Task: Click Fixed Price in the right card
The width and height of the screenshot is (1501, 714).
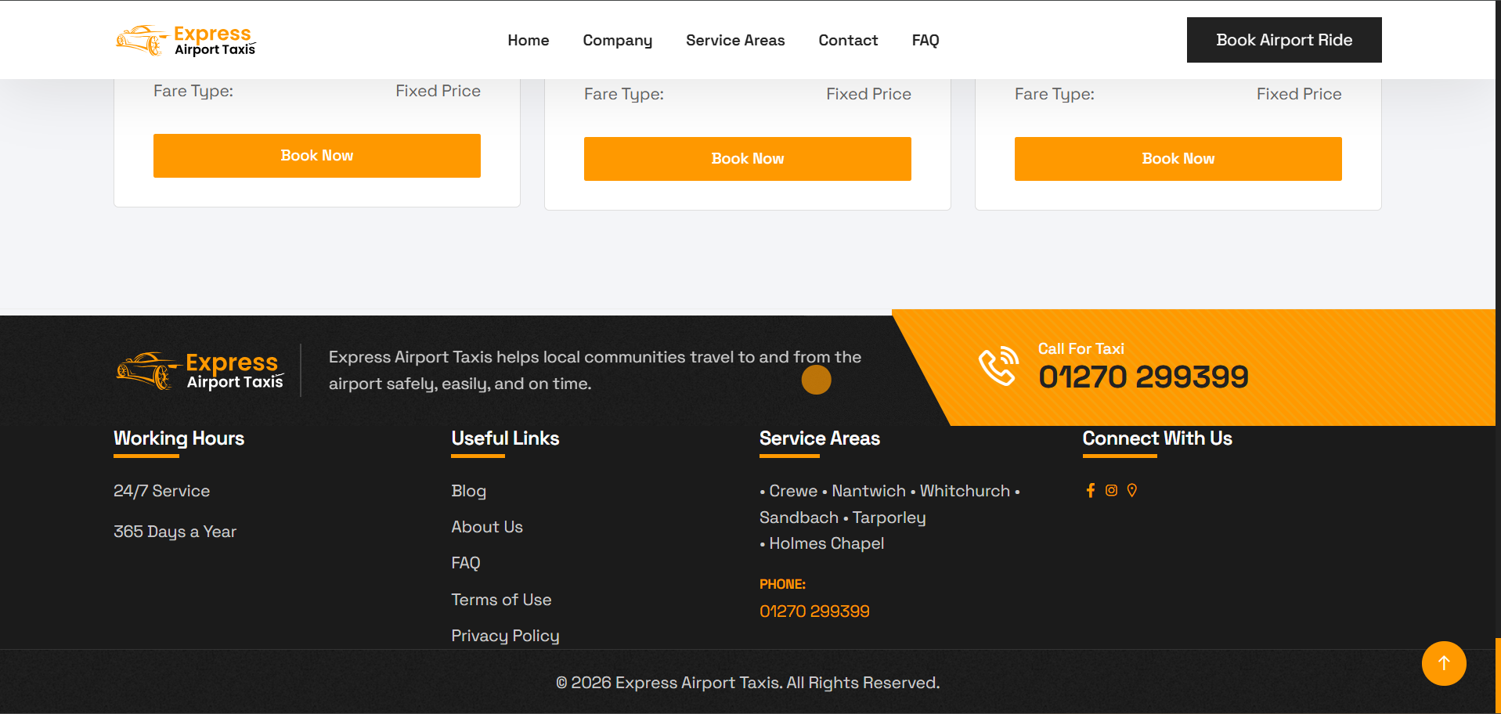Action: pyautogui.click(x=1299, y=94)
